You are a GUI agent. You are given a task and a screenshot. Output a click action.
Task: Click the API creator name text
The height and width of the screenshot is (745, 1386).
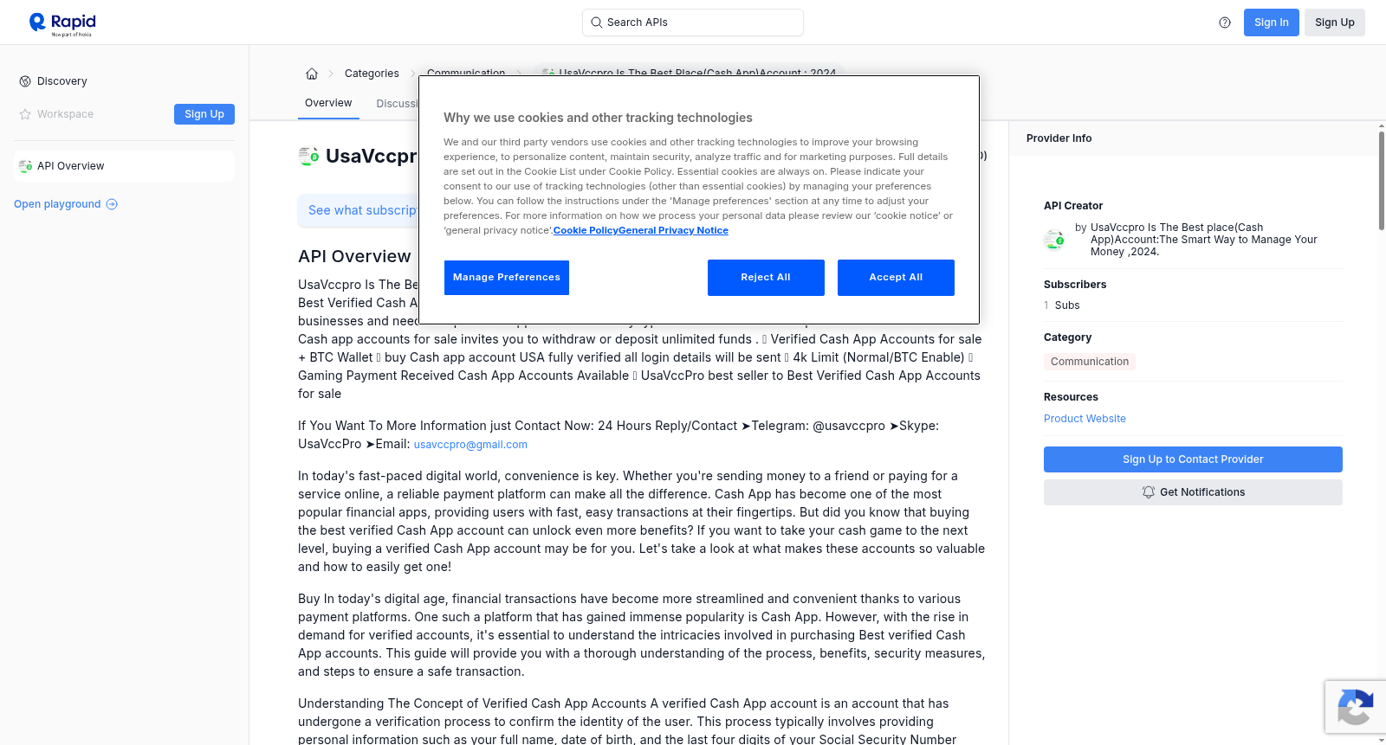point(1204,240)
